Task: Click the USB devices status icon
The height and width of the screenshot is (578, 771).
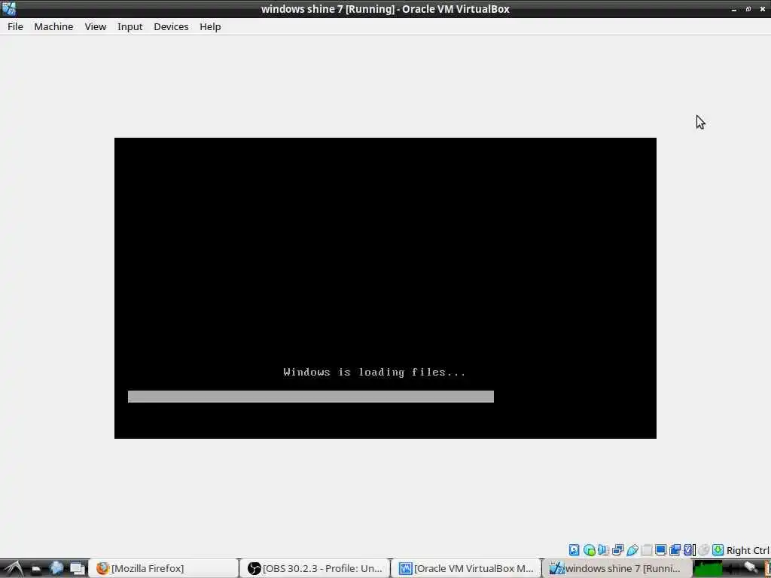Action: tap(632, 549)
